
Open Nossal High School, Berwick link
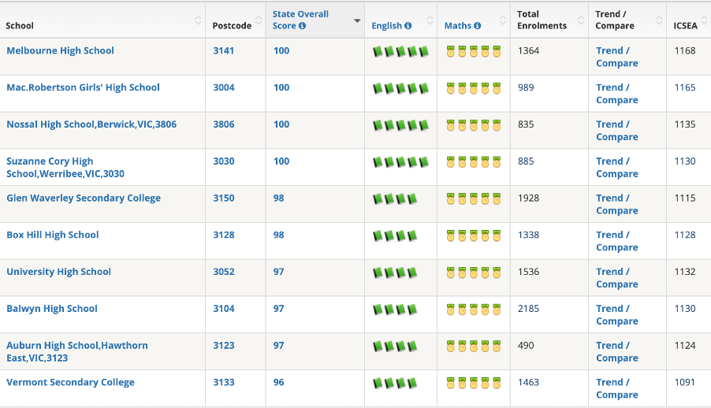(x=91, y=124)
